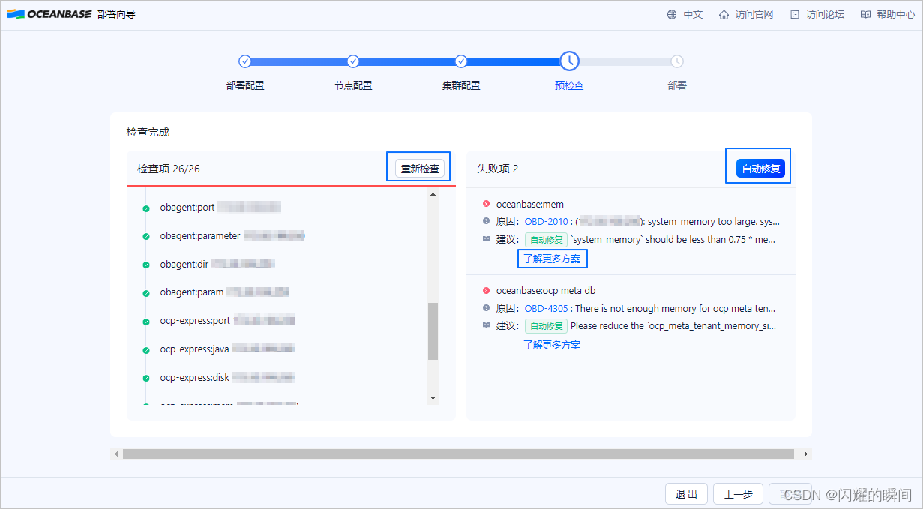Screen dimensions: 923x509
Task: Click the ocp-express:disk check item text
Action: pyautogui.click(x=195, y=379)
